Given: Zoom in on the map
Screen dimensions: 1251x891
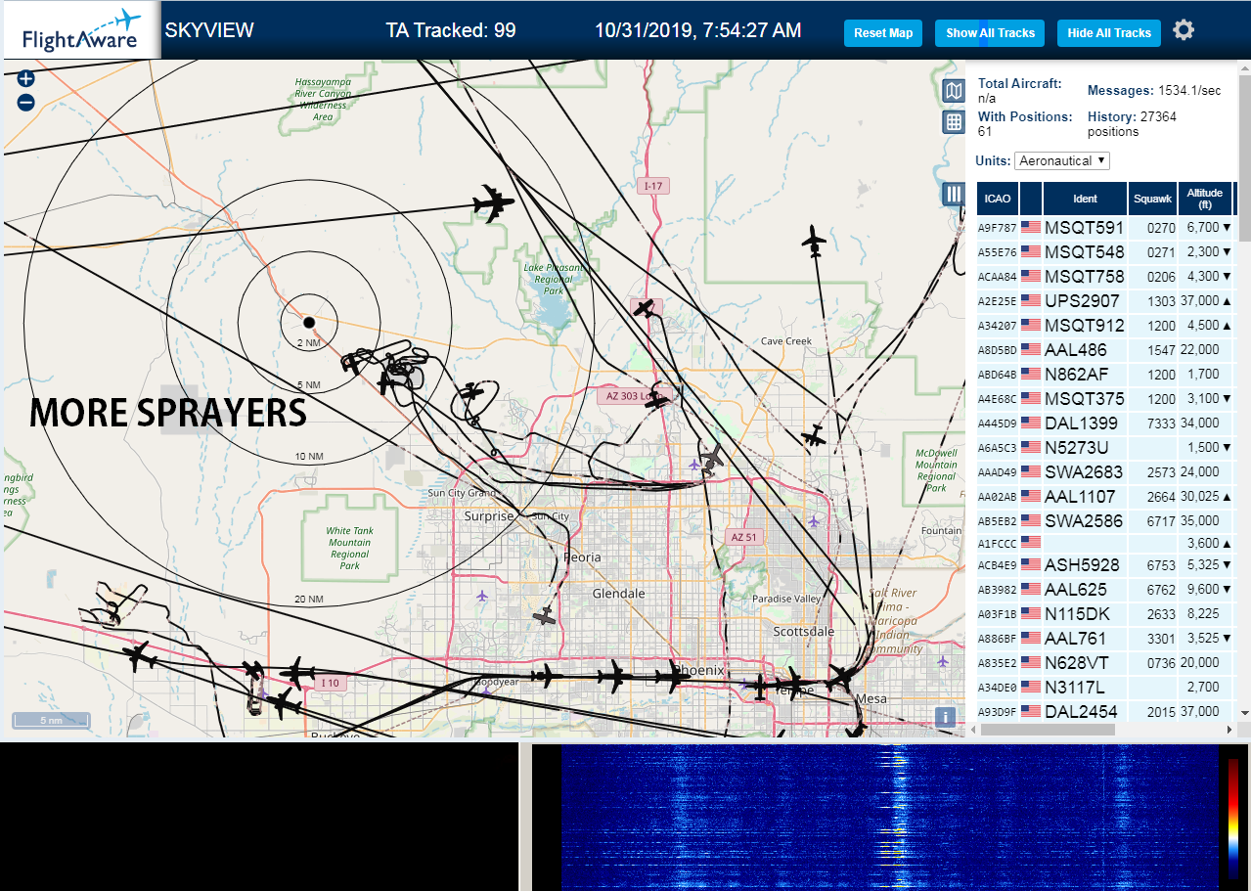Looking at the screenshot, I should pyautogui.click(x=26, y=79).
